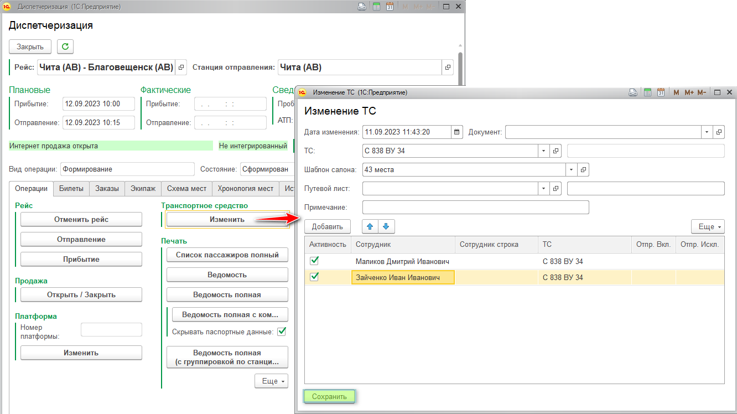The height and width of the screenshot is (414, 737).
Task: Expand the ТС dropdown list
Action: point(543,151)
